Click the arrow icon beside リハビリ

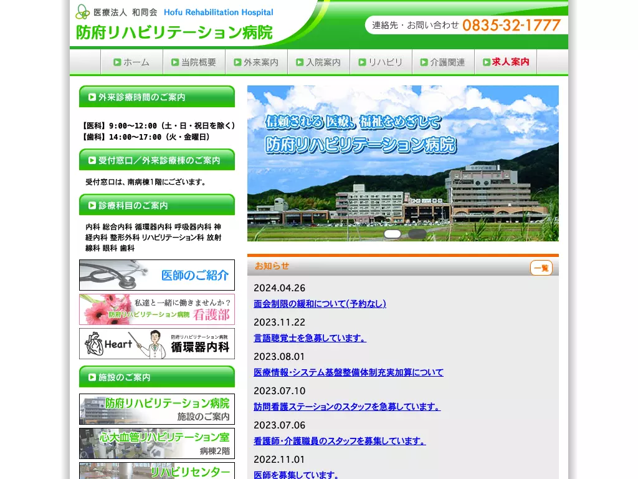click(x=362, y=62)
